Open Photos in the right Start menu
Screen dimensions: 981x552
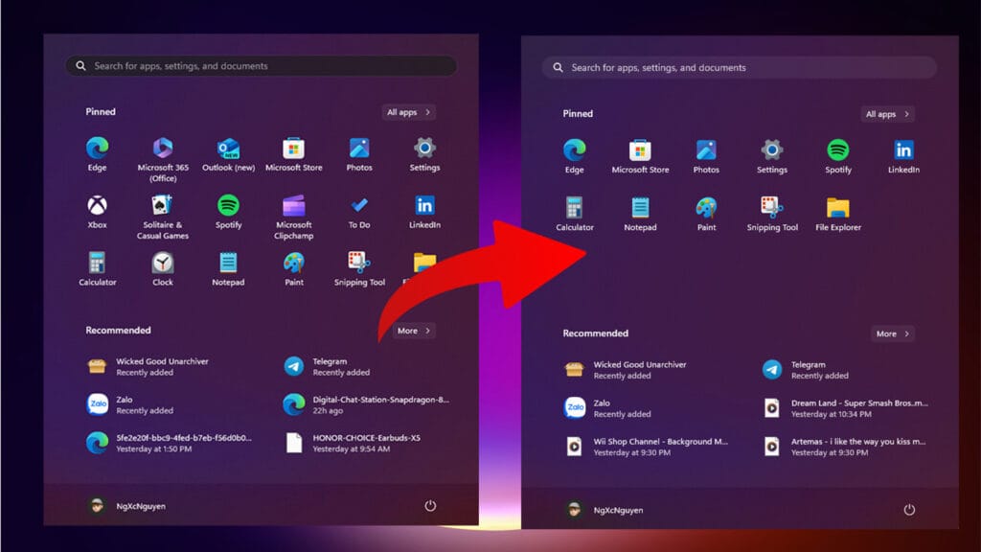(706, 156)
